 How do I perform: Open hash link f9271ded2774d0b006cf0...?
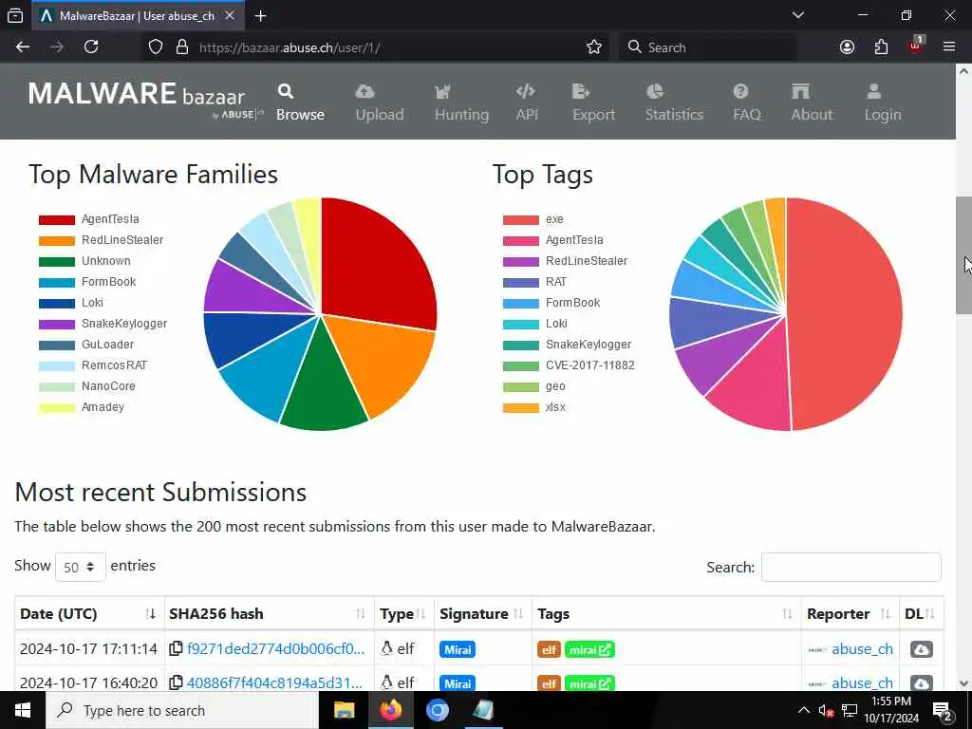click(276, 649)
